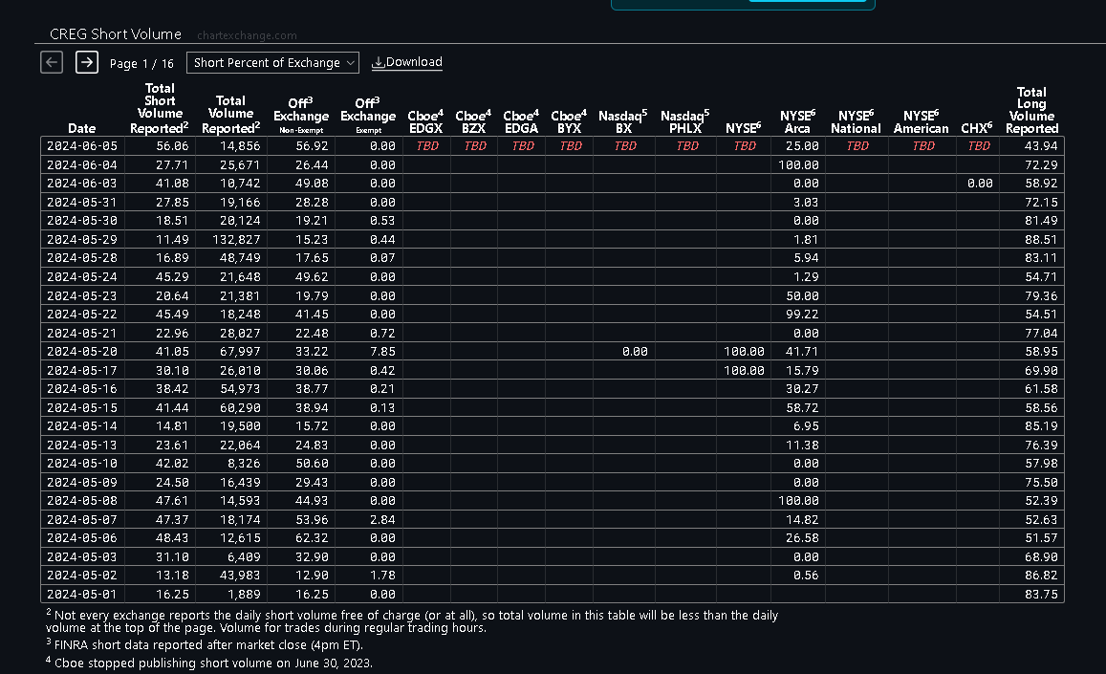Image resolution: width=1106 pixels, height=674 pixels.
Task: Select Off Exchange Non-Exempt column header
Action: [301, 116]
